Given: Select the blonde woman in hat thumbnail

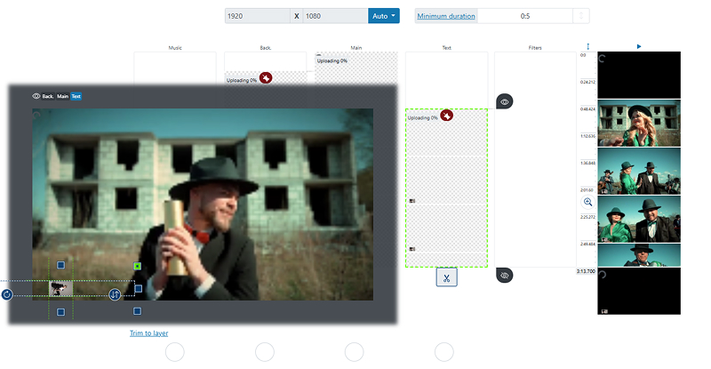Looking at the screenshot, I should (x=639, y=122).
